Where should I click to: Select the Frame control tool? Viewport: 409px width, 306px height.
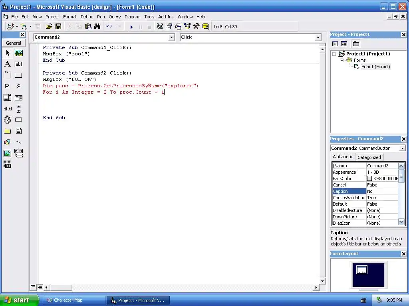click(x=8, y=75)
